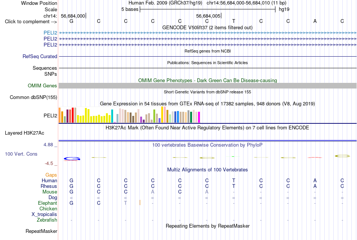The width and height of the screenshot is (357, 240).
Task: Click 'Repeating Elements by RepeatMasker' title
Action: click(208, 226)
